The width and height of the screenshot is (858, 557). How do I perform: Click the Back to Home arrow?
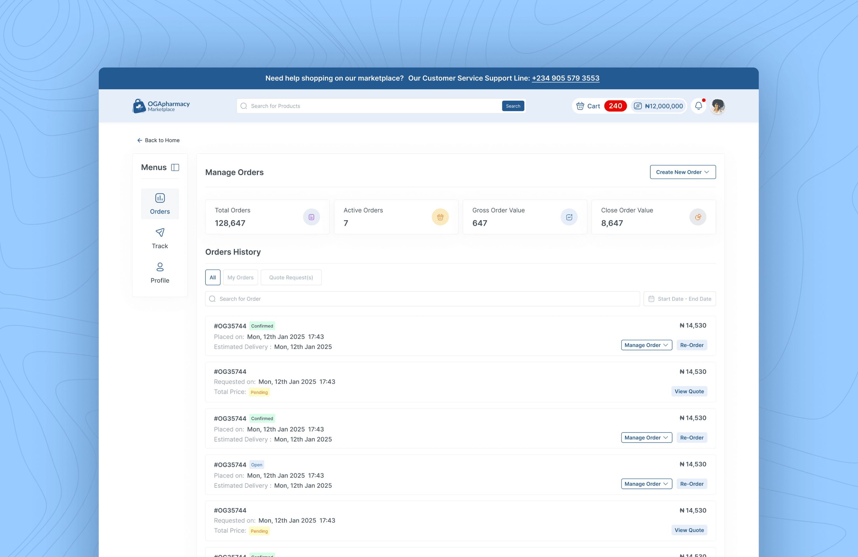pos(140,140)
